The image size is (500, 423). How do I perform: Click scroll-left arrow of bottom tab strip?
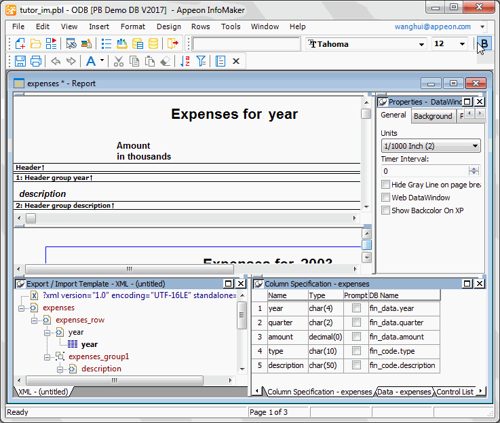pyautogui.click(x=257, y=391)
